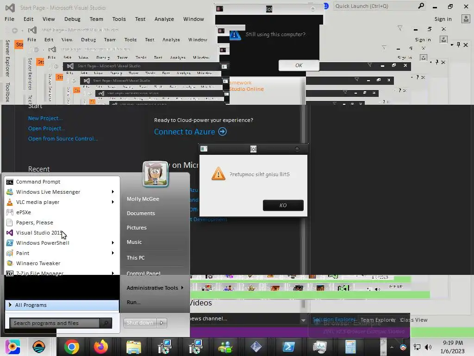Open Documents from the Start menu
The height and width of the screenshot is (356, 474).
pyautogui.click(x=141, y=213)
